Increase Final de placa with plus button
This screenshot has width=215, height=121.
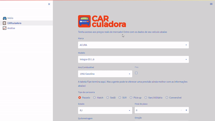click(x=186, y=110)
